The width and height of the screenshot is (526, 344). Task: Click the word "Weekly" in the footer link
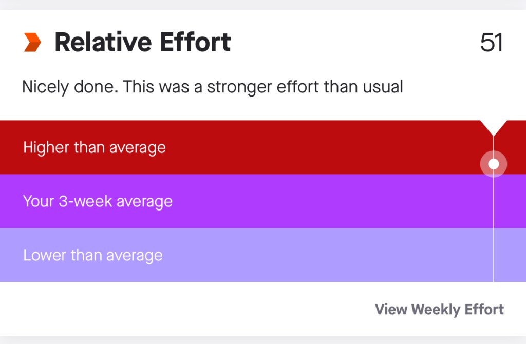pos(436,310)
